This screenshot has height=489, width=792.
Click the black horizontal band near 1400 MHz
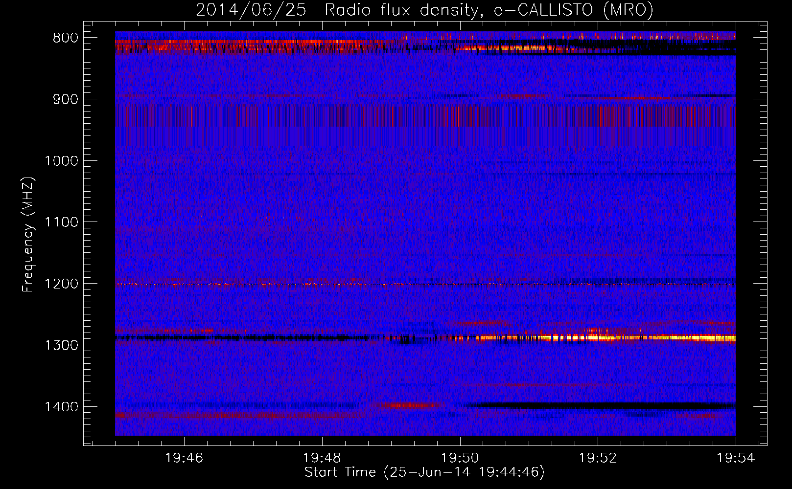600,405
